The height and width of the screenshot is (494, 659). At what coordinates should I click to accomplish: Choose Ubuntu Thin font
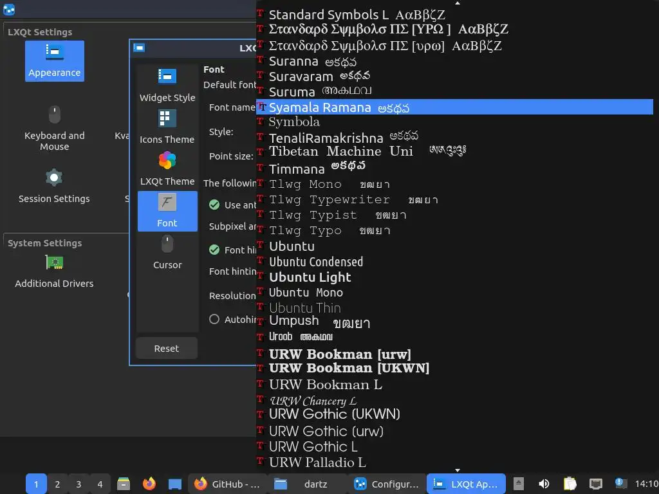454,308
